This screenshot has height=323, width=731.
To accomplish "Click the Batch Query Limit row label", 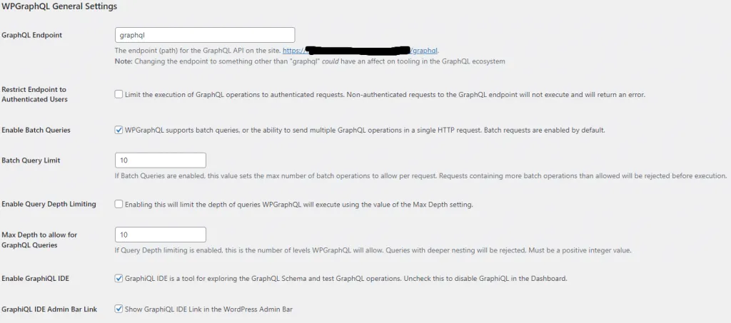I will tap(31, 160).
